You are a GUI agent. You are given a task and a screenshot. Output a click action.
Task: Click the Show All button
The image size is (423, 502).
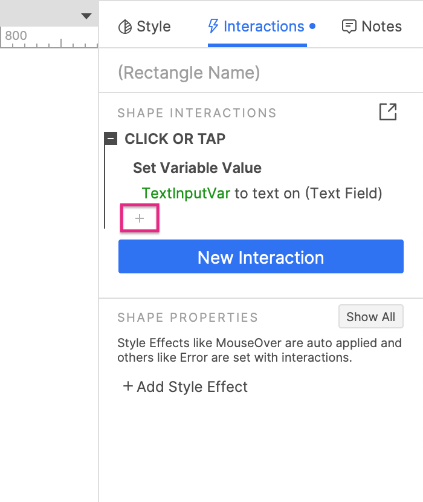[370, 317]
